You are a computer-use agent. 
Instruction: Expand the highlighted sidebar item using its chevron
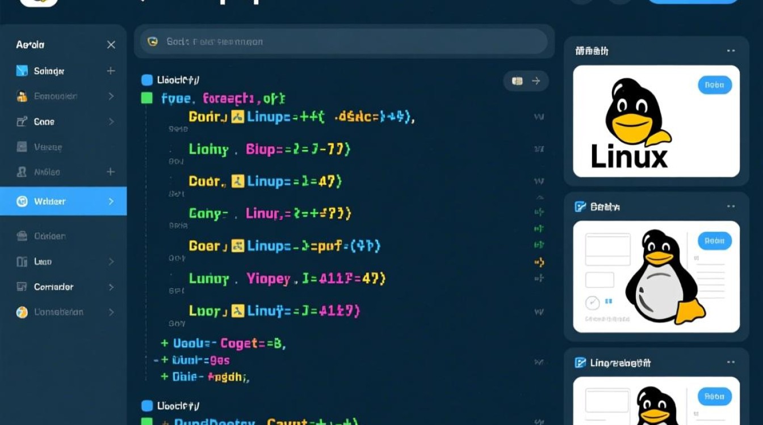coord(111,201)
